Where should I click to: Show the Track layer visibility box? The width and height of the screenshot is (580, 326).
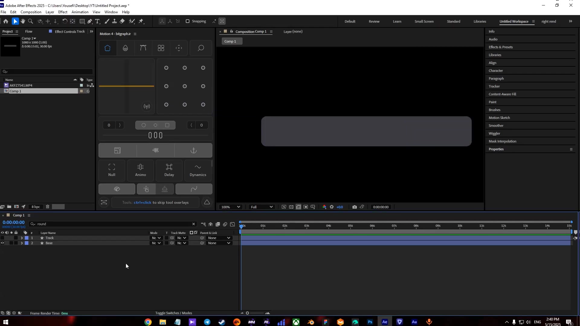tap(2, 238)
